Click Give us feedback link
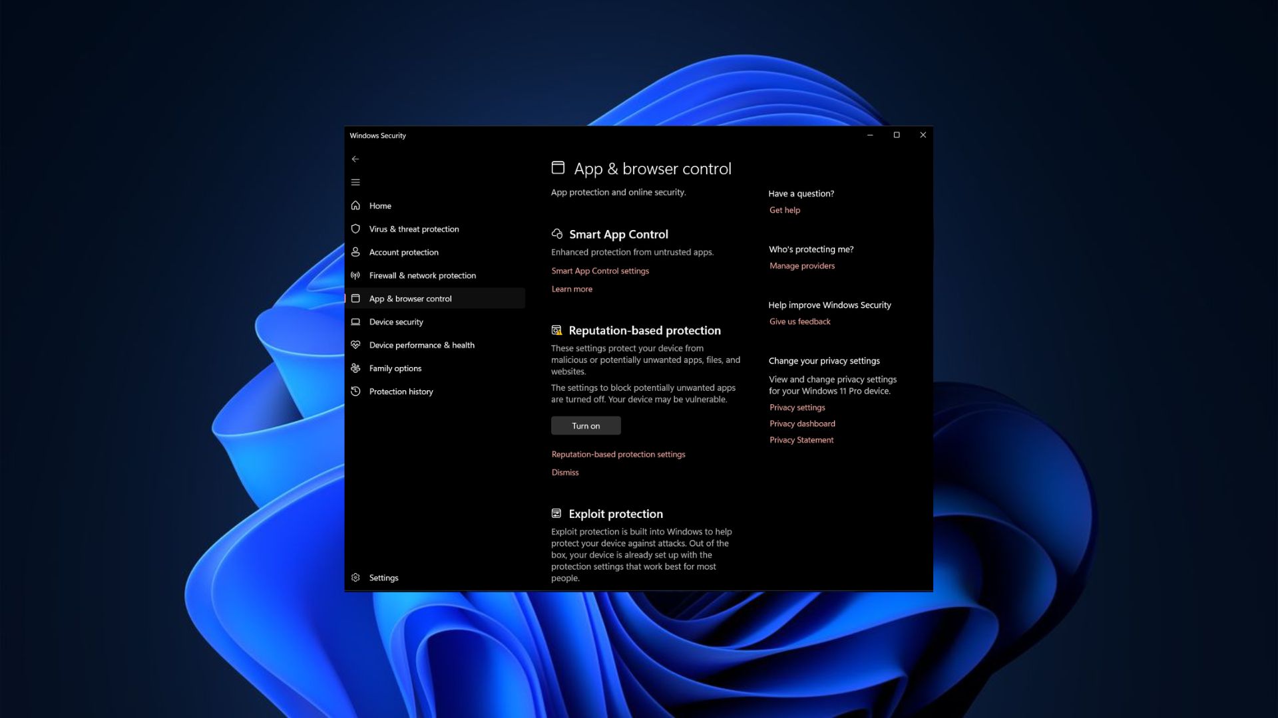Viewport: 1278px width, 718px height. 800,321
